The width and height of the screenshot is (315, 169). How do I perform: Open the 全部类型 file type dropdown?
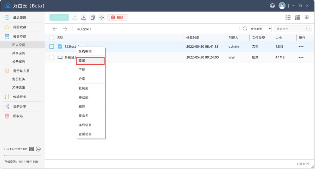pyautogui.click(x=260, y=29)
